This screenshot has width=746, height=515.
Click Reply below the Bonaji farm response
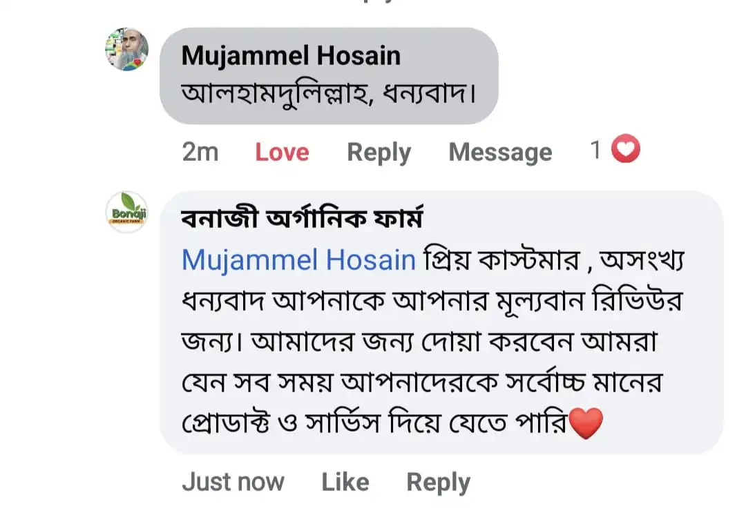438,482
